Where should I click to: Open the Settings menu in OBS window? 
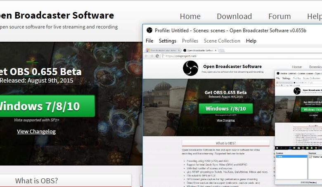coord(168,41)
